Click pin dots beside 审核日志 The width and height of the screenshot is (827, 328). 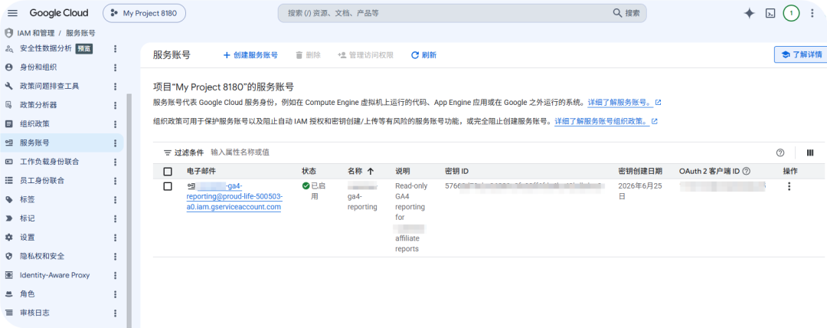click(116, 313)
